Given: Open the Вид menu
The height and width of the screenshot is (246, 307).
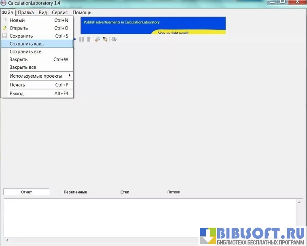Looking at the screenshot, I should tap(43, 13).
